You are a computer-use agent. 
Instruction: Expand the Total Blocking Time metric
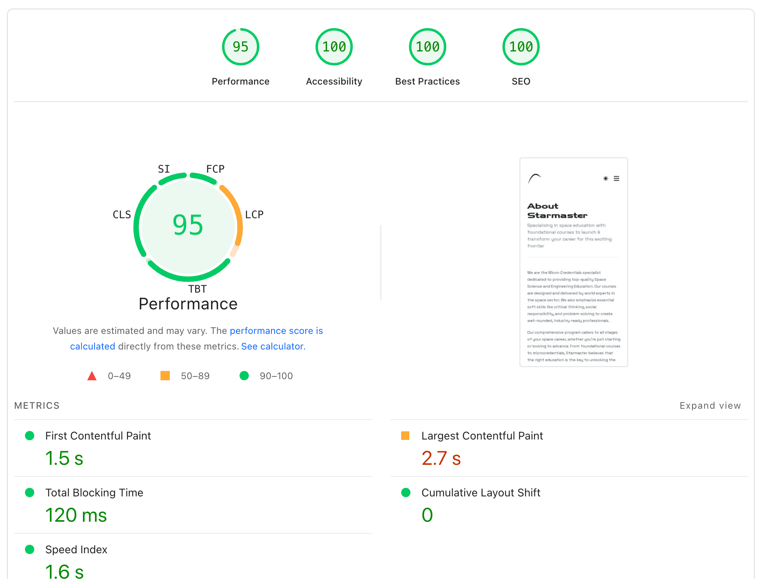click(94, 493)
